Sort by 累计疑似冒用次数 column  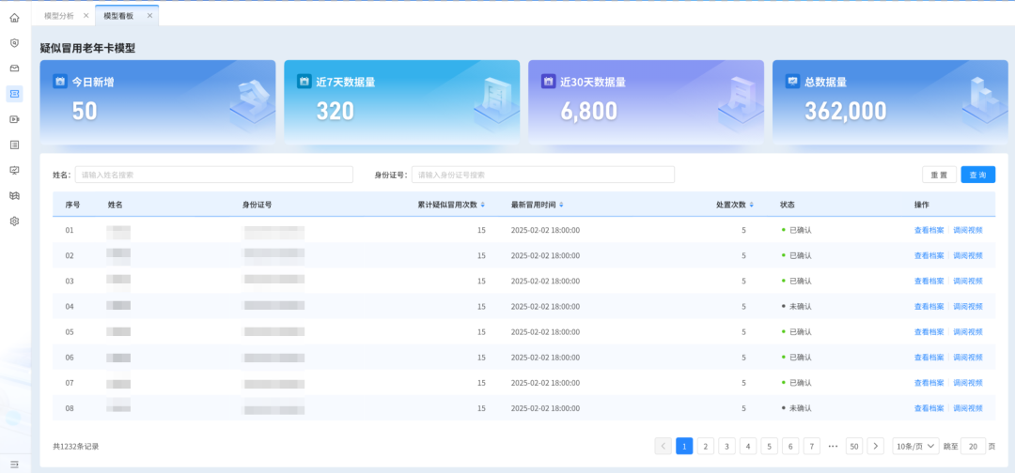[x=483, y=205]
